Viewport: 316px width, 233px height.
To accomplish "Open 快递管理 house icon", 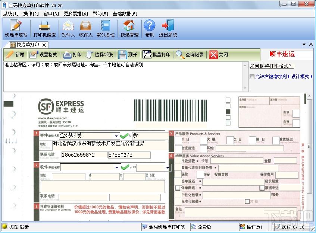I will [x=129, y=29].
